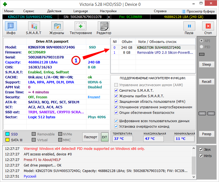Click the Пауза pause icon
Image resolution: width=219 pixels, height=182 pixels.
[189, 26]
